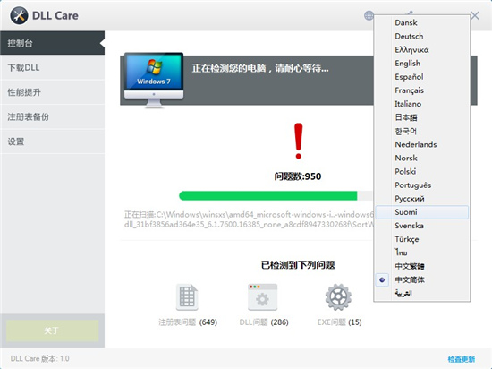Click the red exclamation warning icon
Image resolution: width=492 pixels, height=369 pixels.
(x=299, y=141)
